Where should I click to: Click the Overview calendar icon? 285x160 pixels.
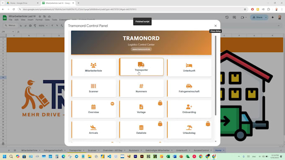pos(93,107)
